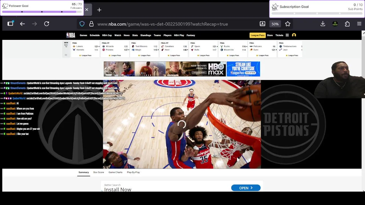Click League Pass under Cavaliers-Heat game
The width and height of the screenshot is (365, 205).
tap(174, 56)
